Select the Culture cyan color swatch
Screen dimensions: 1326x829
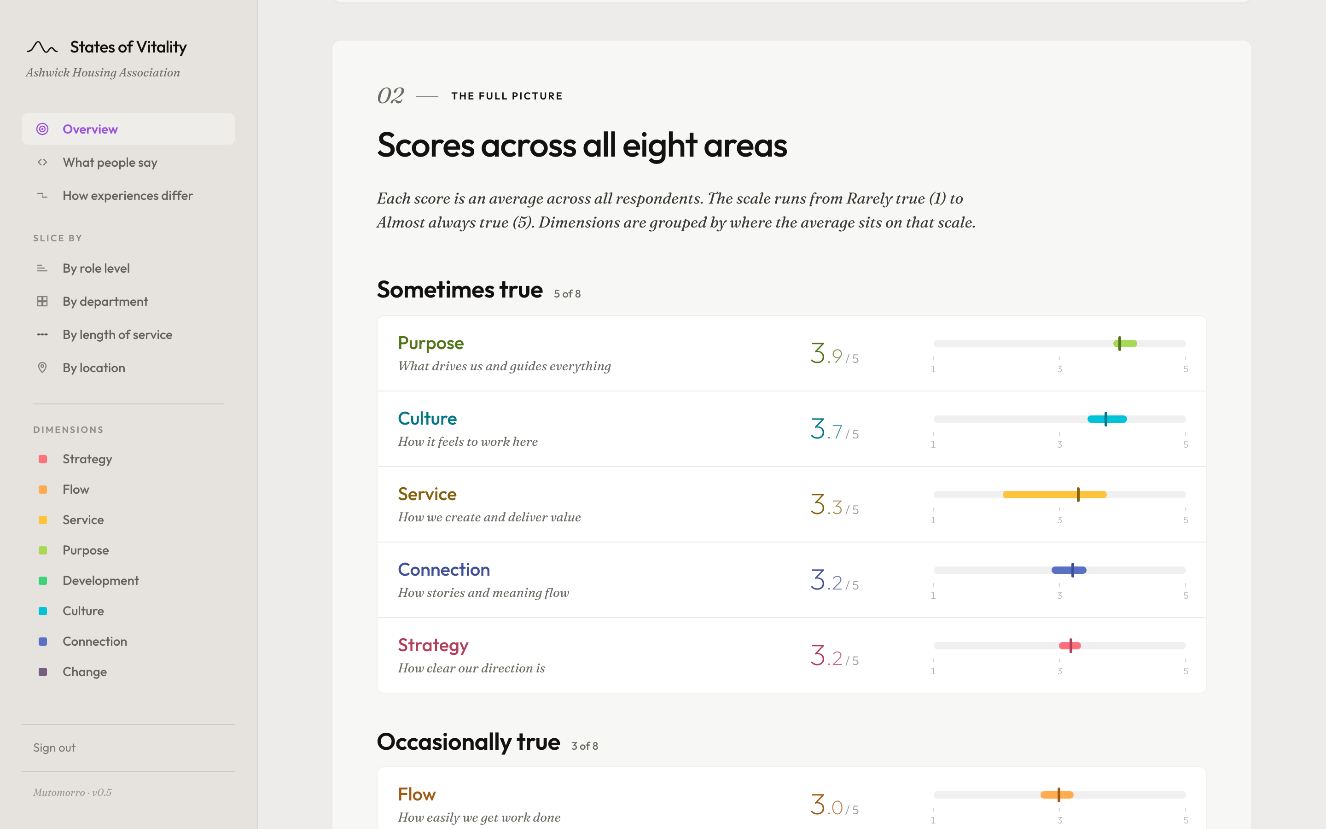click(x=43, y=611)
